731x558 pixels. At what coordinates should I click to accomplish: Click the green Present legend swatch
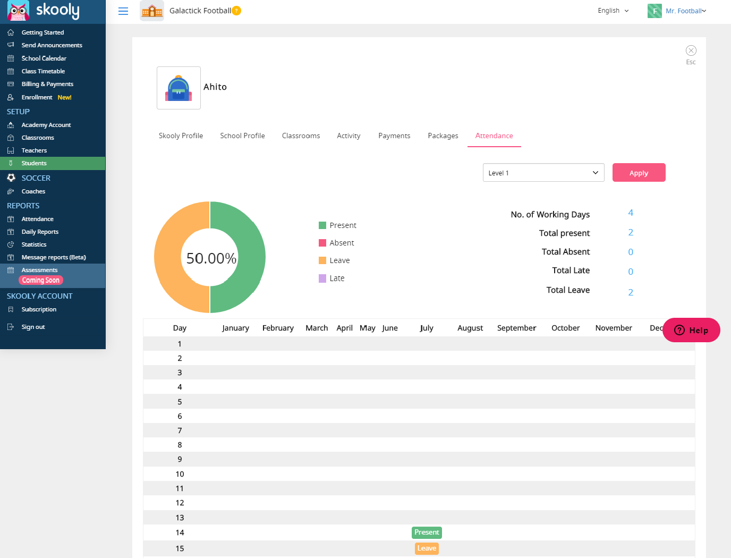coord(322,225)
